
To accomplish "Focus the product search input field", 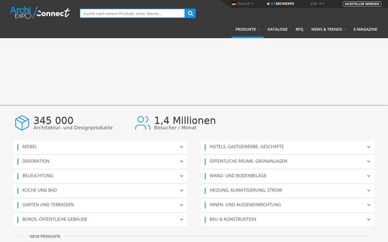I will [132, 13].
